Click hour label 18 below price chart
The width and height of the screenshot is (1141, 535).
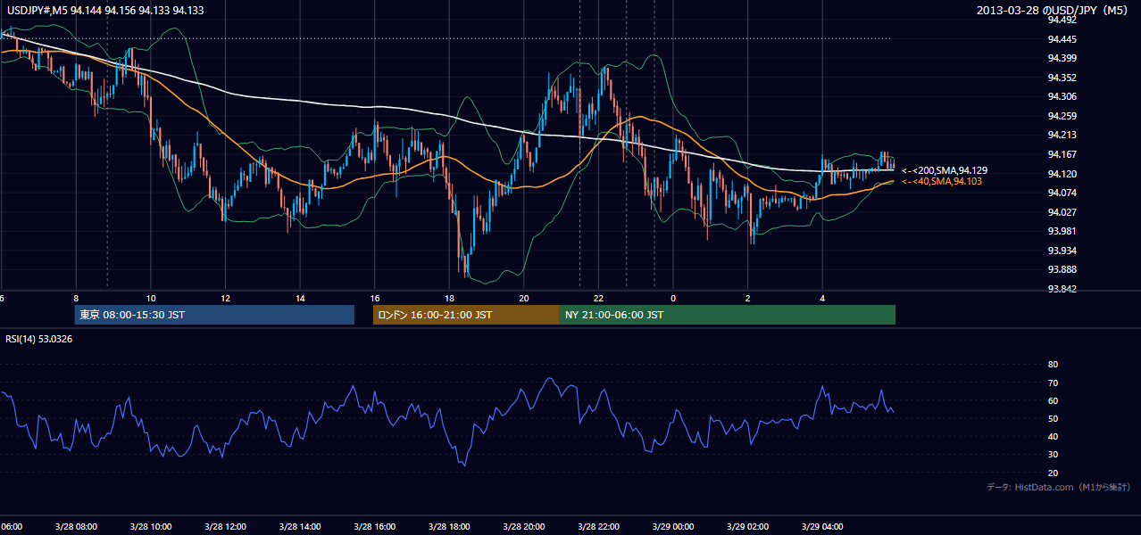450,299
